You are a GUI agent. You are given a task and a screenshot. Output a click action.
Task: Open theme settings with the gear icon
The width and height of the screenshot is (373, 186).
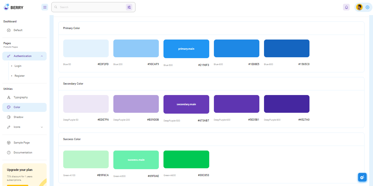click(367, 7)
